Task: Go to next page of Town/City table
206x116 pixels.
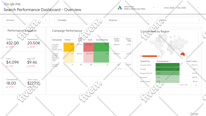Action: [x=196, y=85]
